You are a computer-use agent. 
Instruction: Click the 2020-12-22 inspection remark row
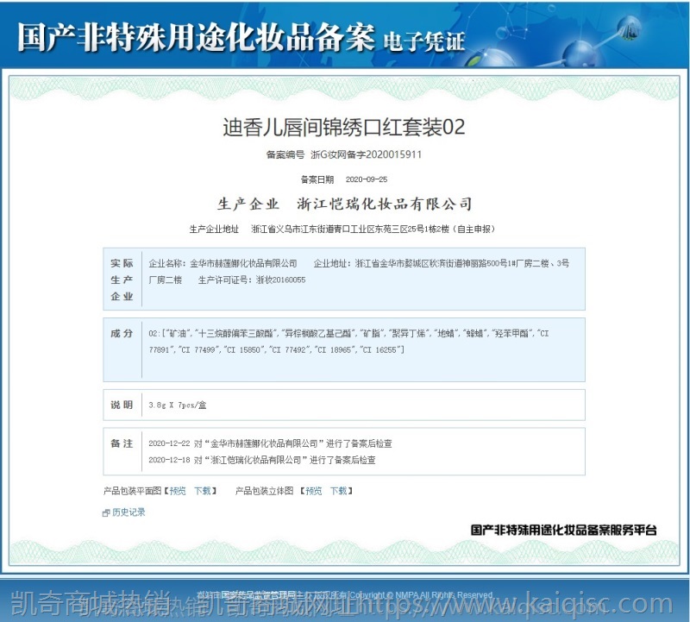(270, 443)
